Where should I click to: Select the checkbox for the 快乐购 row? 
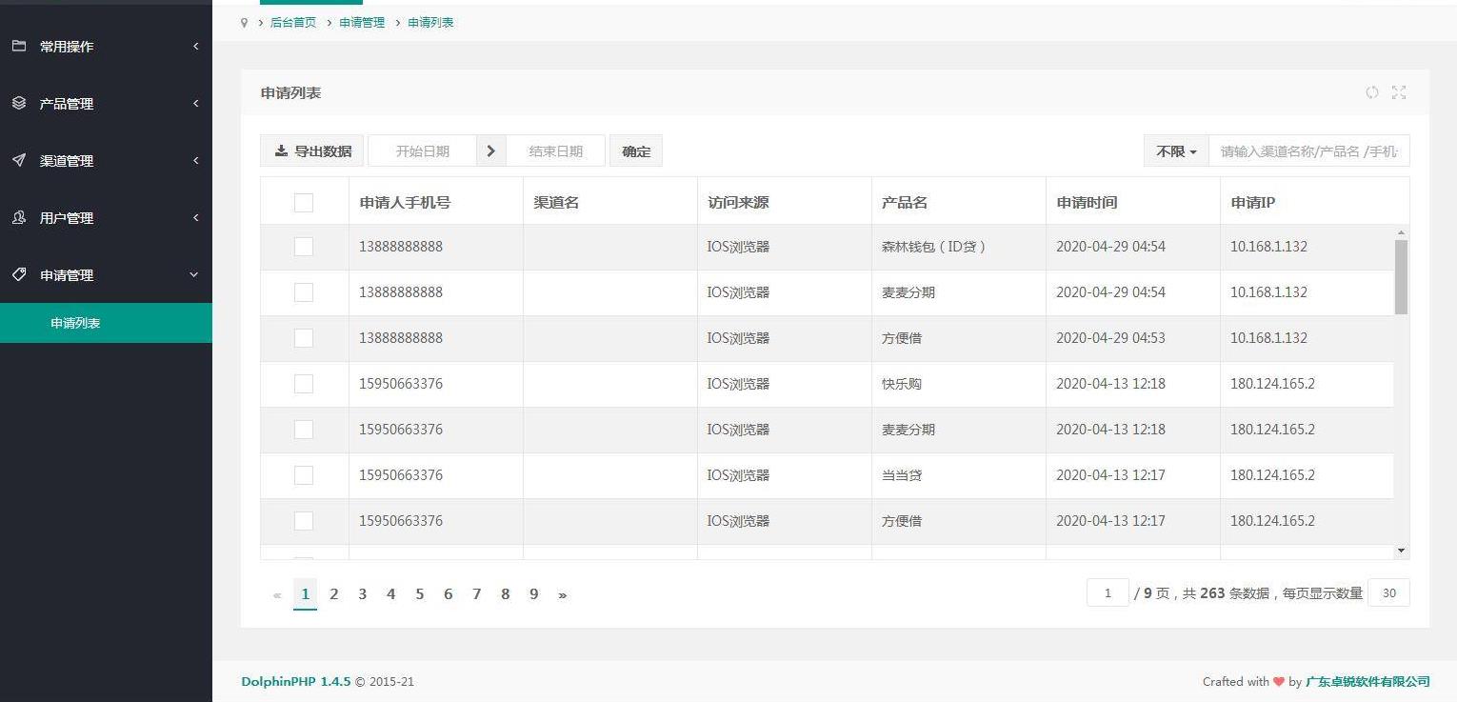(304, 384)
